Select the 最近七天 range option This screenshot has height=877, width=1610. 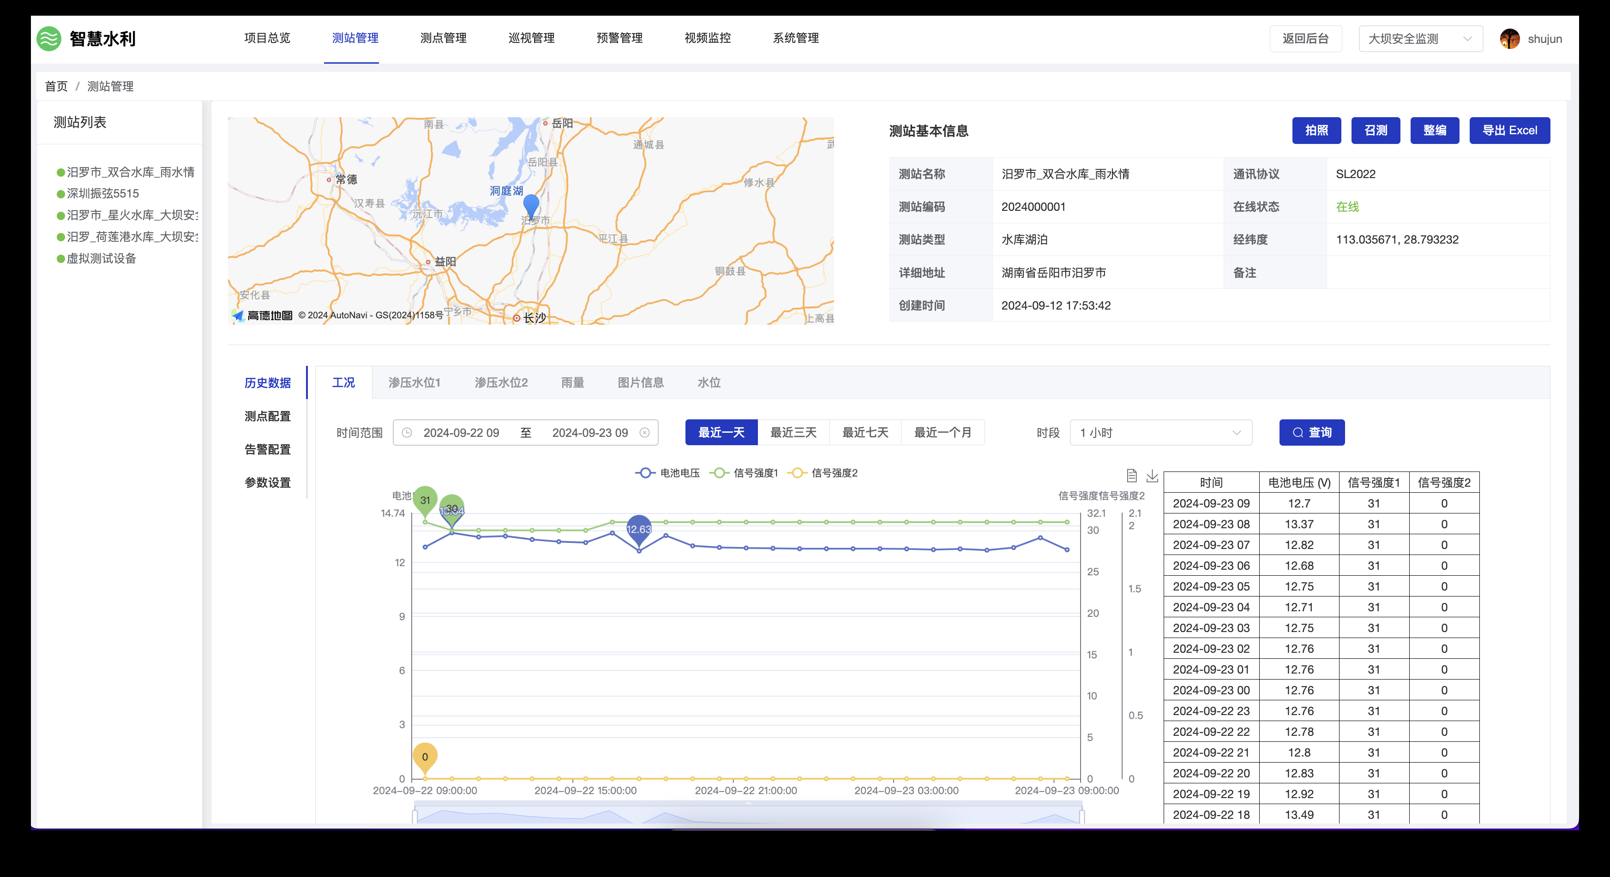(x=865, y=432)
